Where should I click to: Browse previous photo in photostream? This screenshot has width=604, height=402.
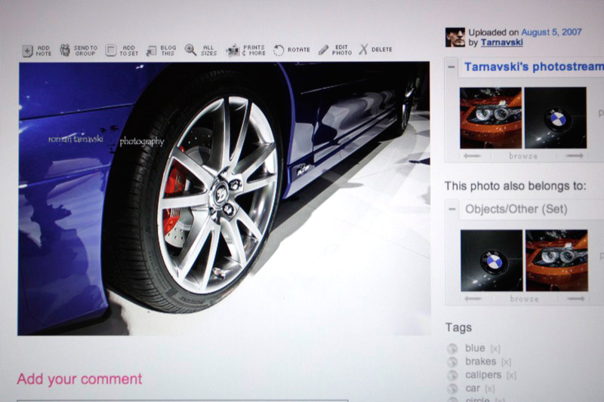[x=472, y=156]
